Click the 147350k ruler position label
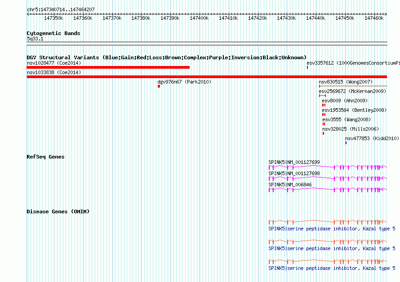400x282 pixels. point(53,18)
